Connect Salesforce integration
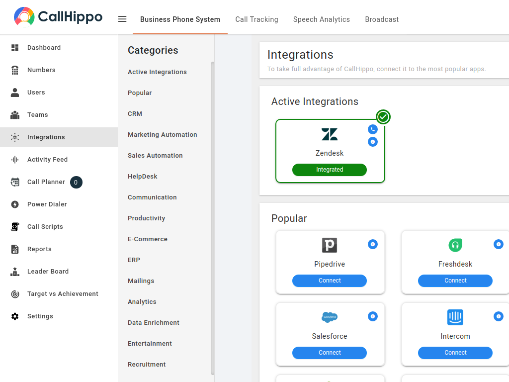 330,353
